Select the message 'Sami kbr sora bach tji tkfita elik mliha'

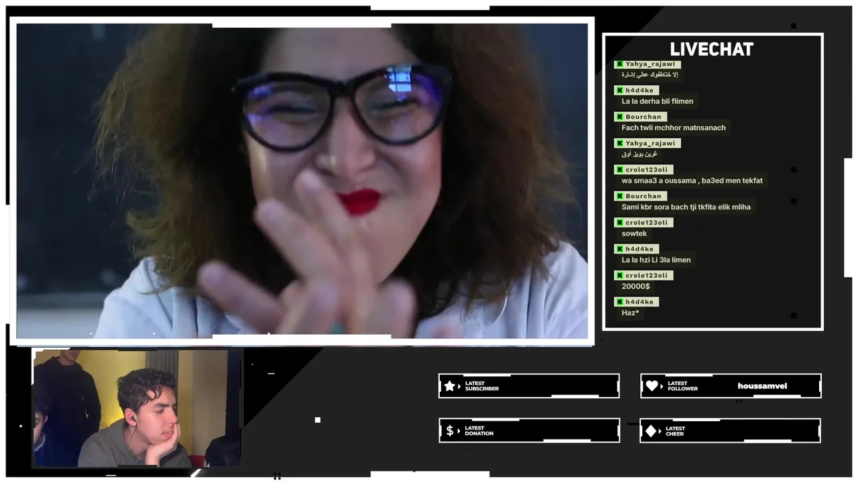click(x=686, y=207)
